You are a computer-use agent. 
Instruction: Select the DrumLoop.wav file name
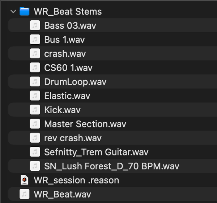75,82
